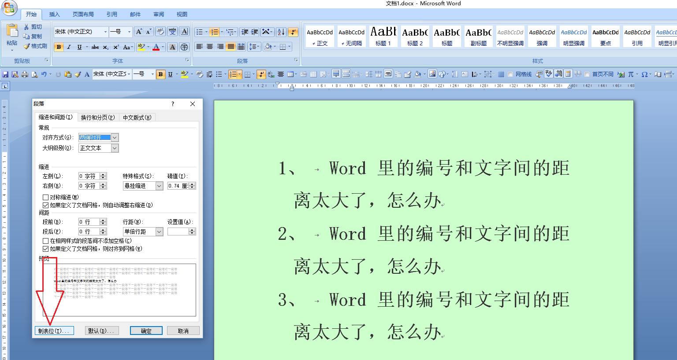Click the red font color button

(156, 47)
